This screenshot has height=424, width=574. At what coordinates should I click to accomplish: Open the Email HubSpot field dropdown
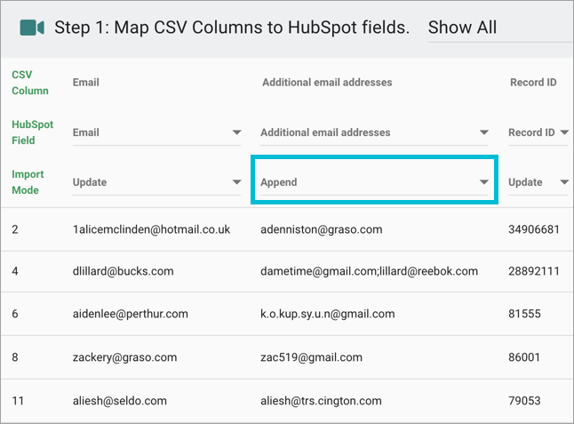tap(156, 133)
